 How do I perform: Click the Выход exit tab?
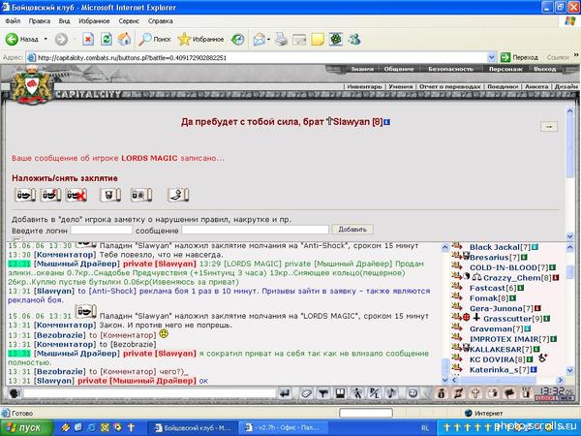tap(544, 69)
